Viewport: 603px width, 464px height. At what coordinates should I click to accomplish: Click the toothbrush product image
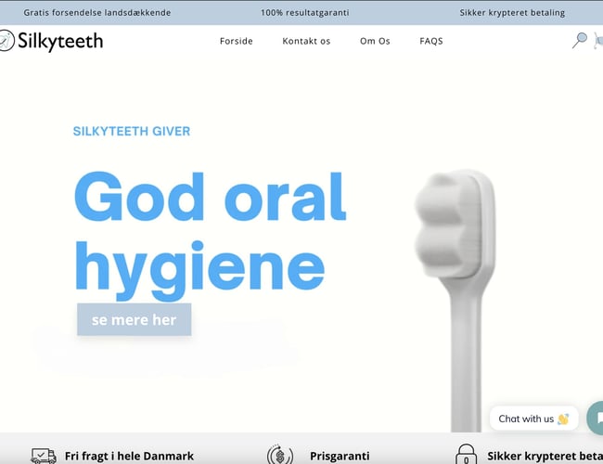(456, 300)
